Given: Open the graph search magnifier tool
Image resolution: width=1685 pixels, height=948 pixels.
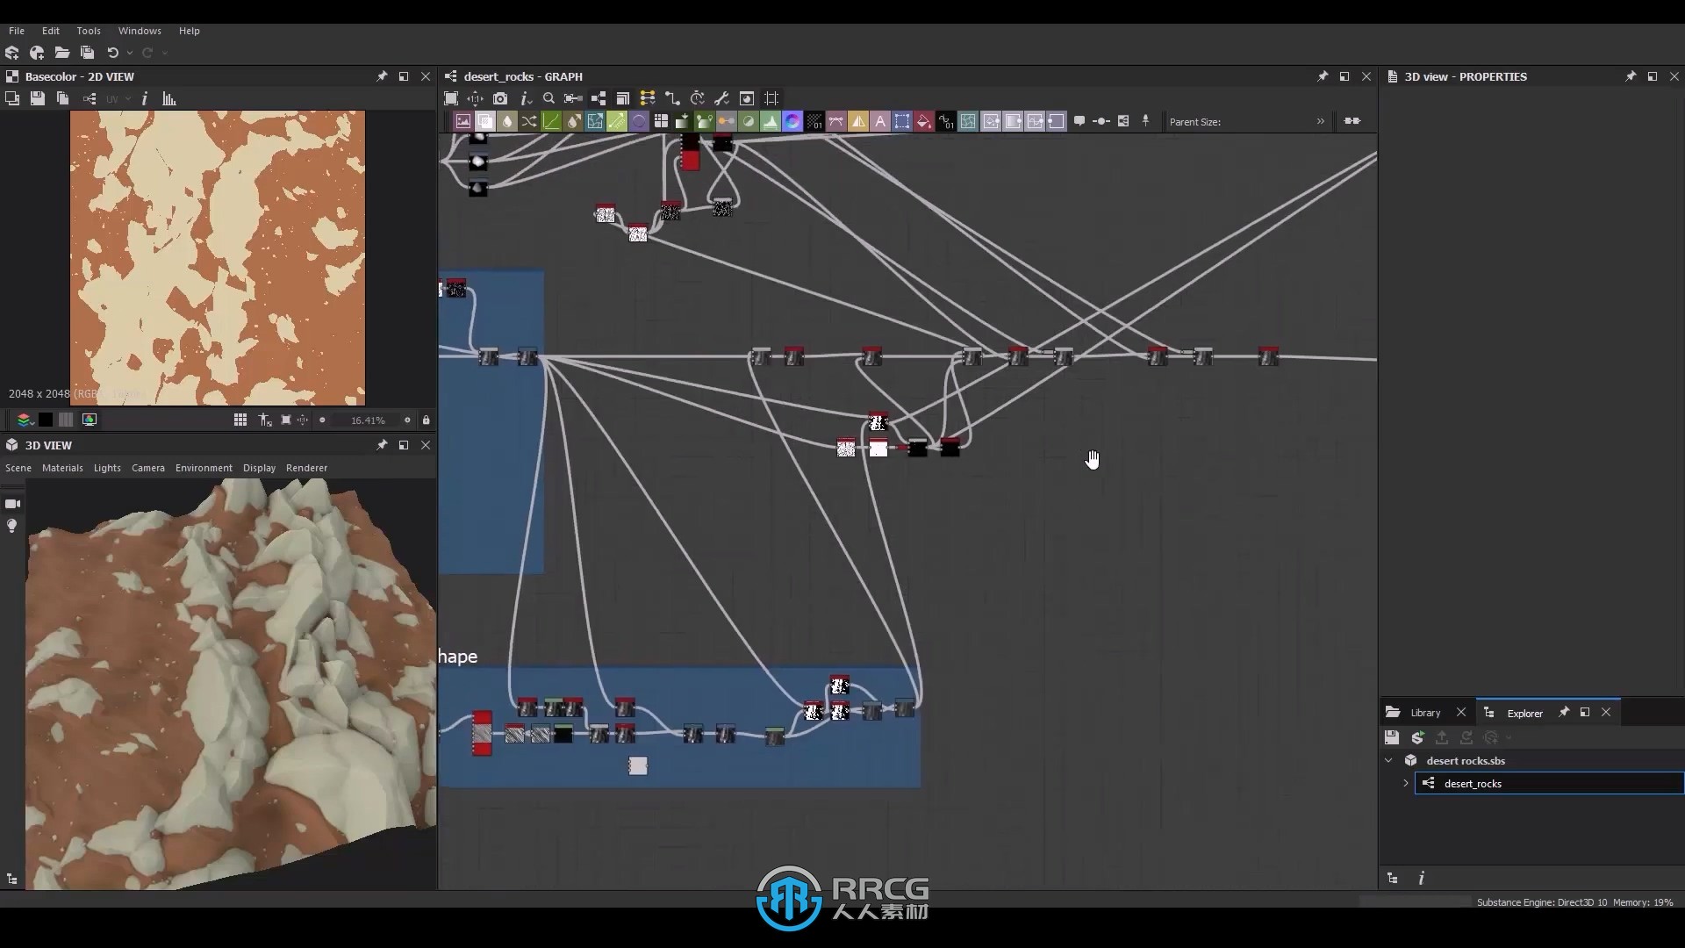Looking at the screenshot, I should click(549, 98).
